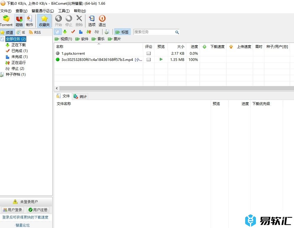Open the 帮助(H) menu
The height and width of the screenshot is (228, 294).
click(80, 11)
